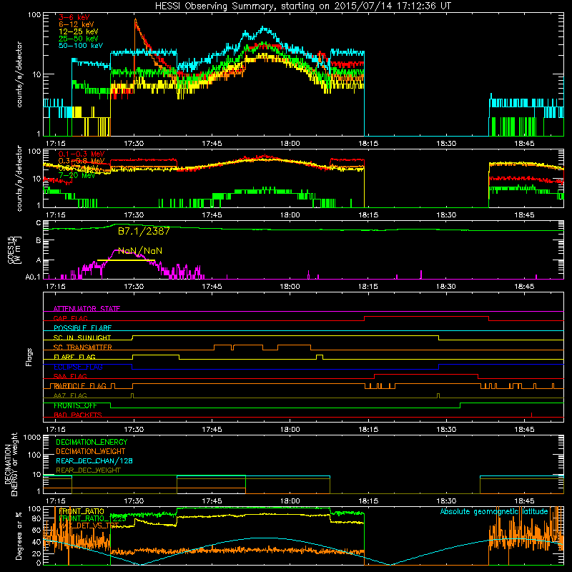The image size is (572, 572).
Task: Click the FRONTS_OFF flag label
Action: pos(75,405)
